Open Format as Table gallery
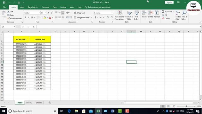Screen dimensions: 202x114 pos(129,16)
